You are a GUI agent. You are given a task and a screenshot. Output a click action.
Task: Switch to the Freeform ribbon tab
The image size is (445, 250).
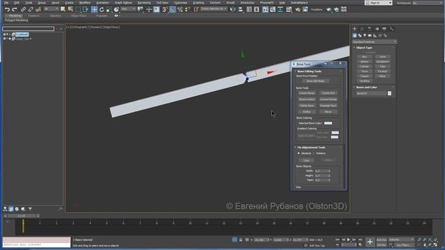[x=34, y=16]
